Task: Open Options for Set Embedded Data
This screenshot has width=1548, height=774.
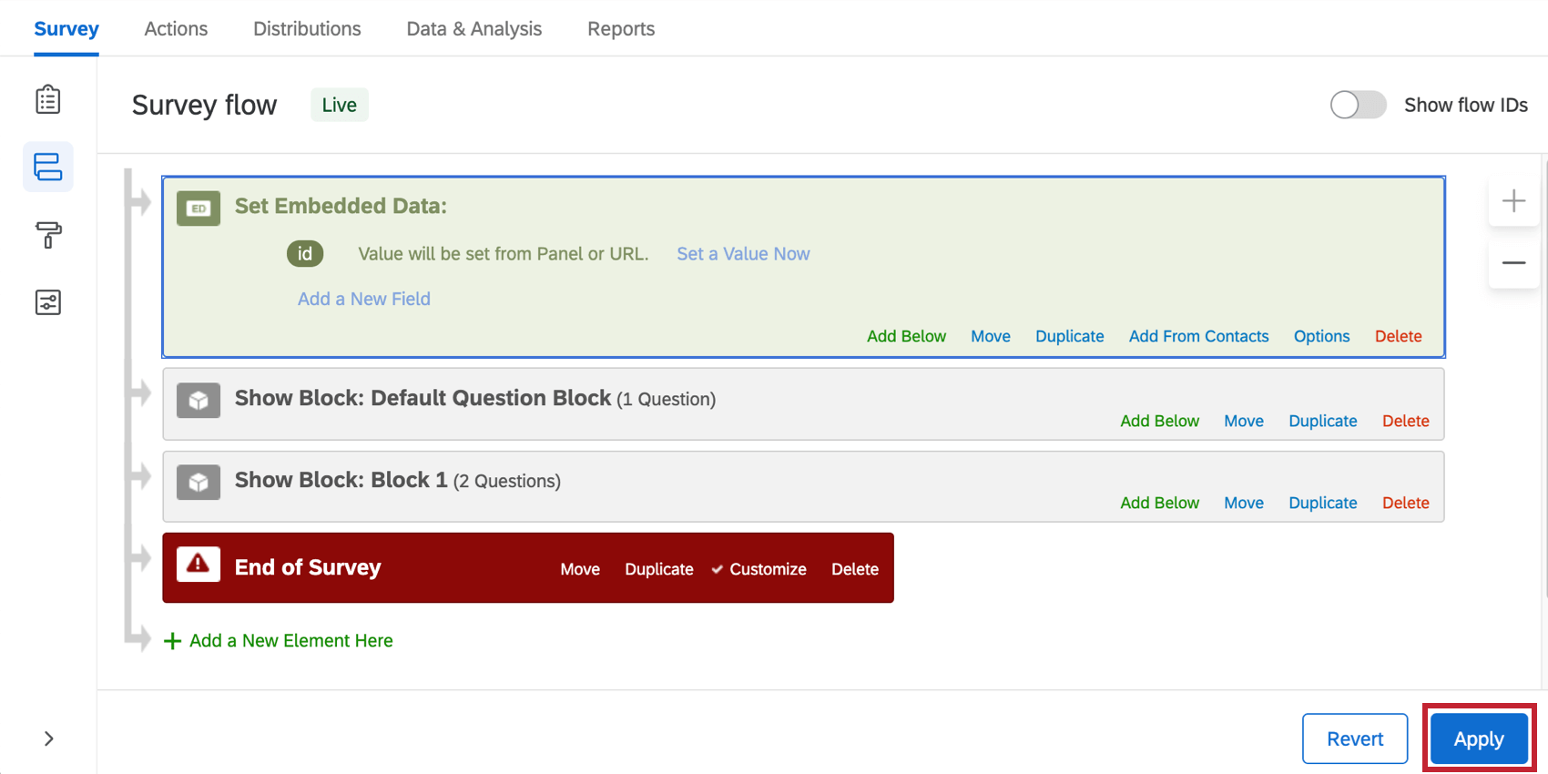Action: pyautogui.click(x=1321, y=336)
